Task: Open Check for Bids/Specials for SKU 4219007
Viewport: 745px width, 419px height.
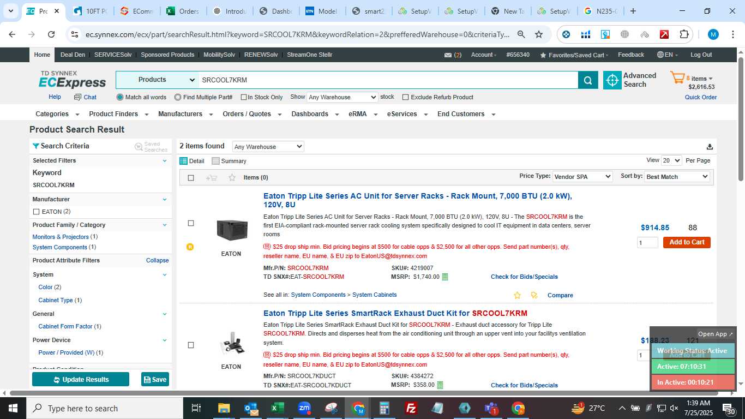Action: pos(524,277)
